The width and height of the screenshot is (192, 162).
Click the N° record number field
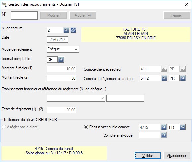click(x=24, y=15)
